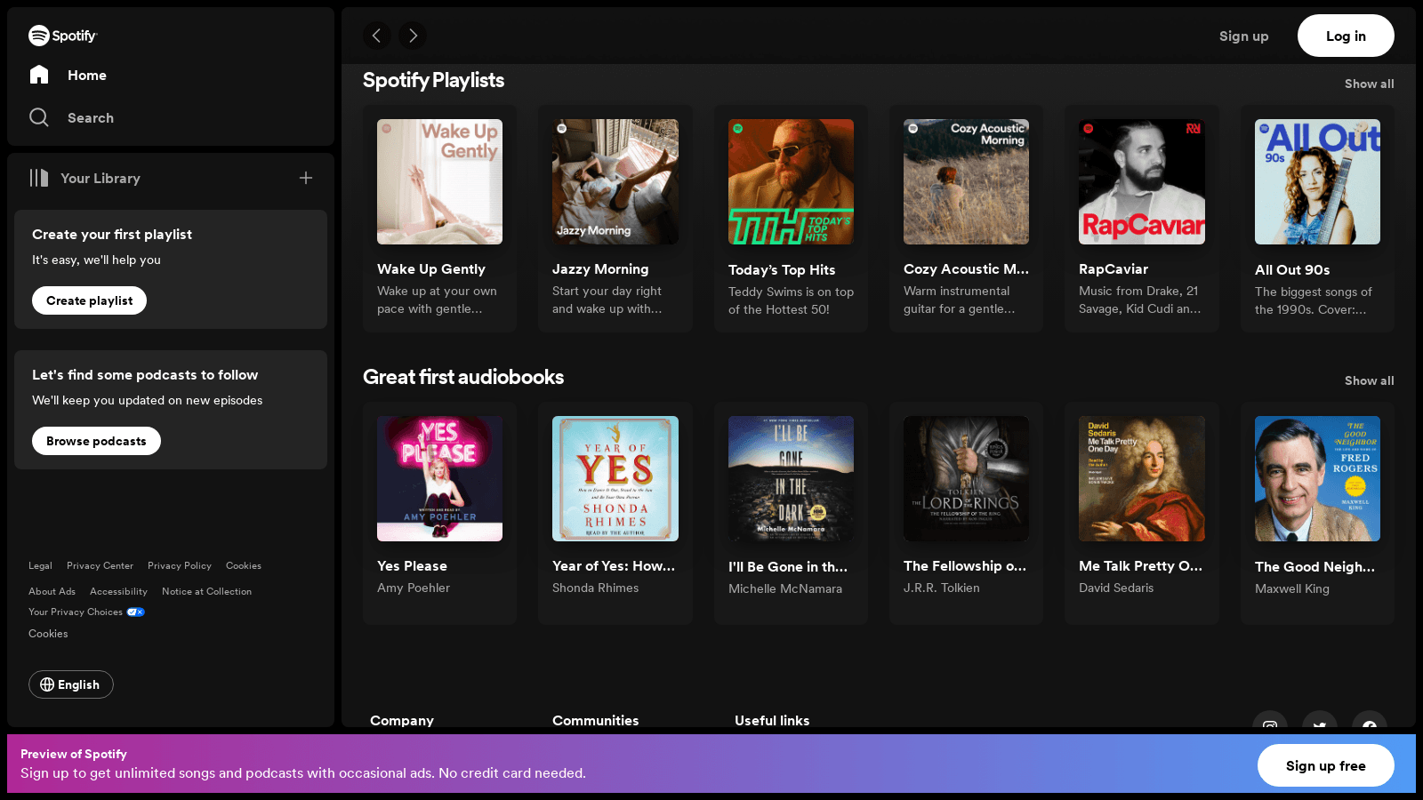Open Your Library panel
1423x800 pixels.
pyautogui.click(x=84, y=178)
